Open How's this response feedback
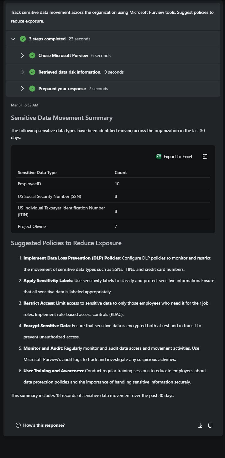 tap(40, 425)
